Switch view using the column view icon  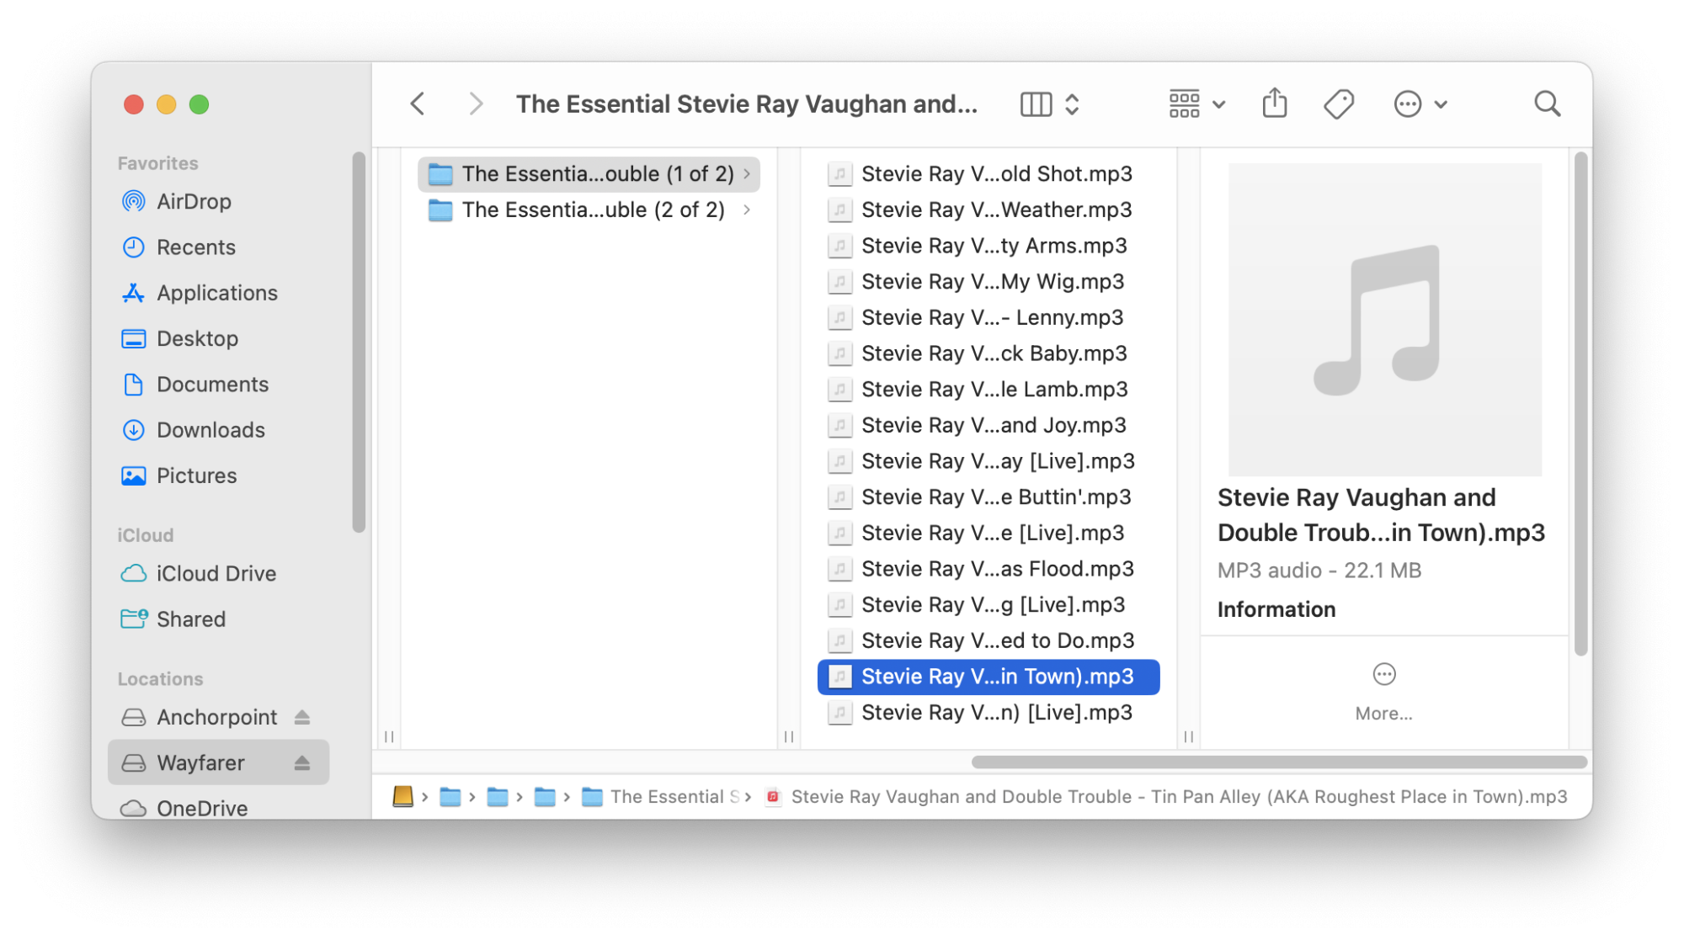[1036, 104]
